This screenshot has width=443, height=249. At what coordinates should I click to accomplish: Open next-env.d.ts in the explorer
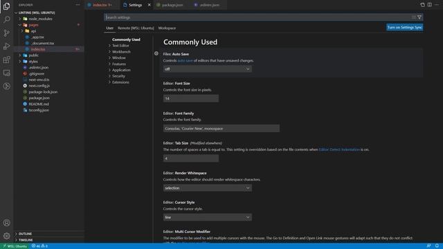coord(39,80)
